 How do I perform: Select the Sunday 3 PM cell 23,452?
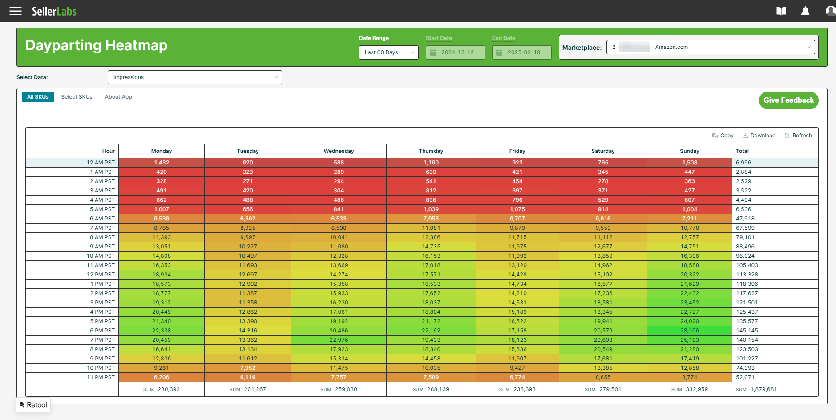[690, 303]
